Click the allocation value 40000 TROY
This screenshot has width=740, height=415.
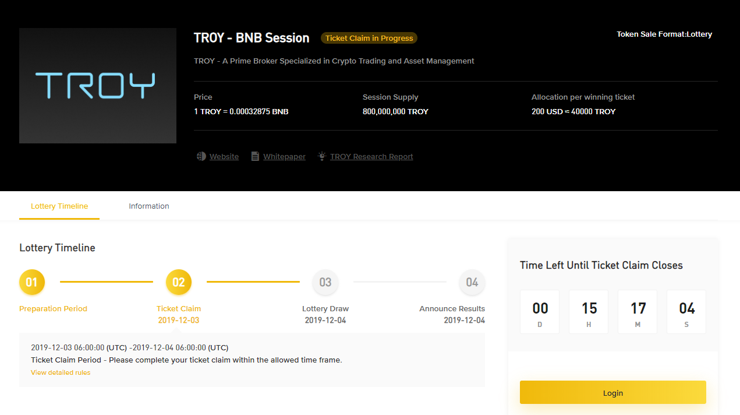point(593,111)
